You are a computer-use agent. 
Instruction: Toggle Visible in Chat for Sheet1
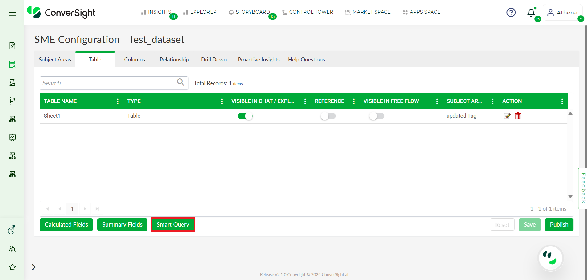[x=245, y=116]
